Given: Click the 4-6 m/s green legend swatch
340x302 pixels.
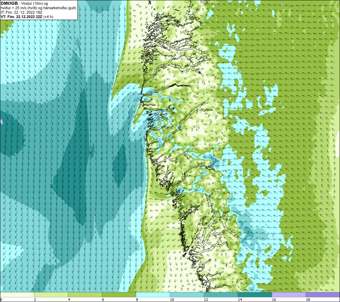Looking at the screenshot, I should (x=85, y=295).
